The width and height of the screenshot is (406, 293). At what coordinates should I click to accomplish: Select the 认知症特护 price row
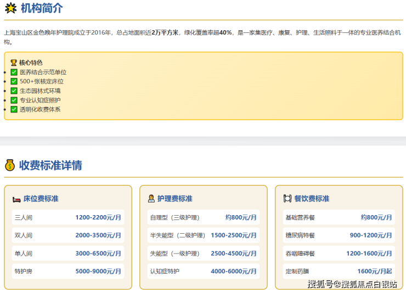[203, 271]
